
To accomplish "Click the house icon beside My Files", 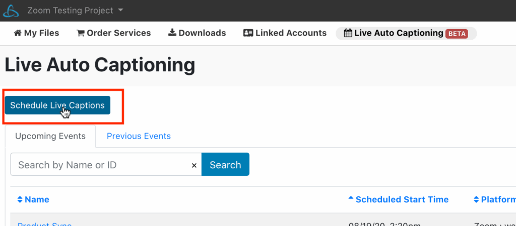I will [x=18, y=33].
